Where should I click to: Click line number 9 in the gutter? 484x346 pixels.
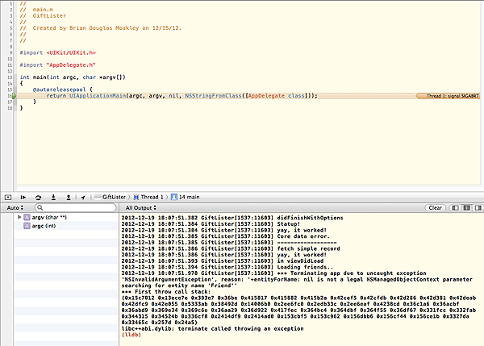(10, 52)
